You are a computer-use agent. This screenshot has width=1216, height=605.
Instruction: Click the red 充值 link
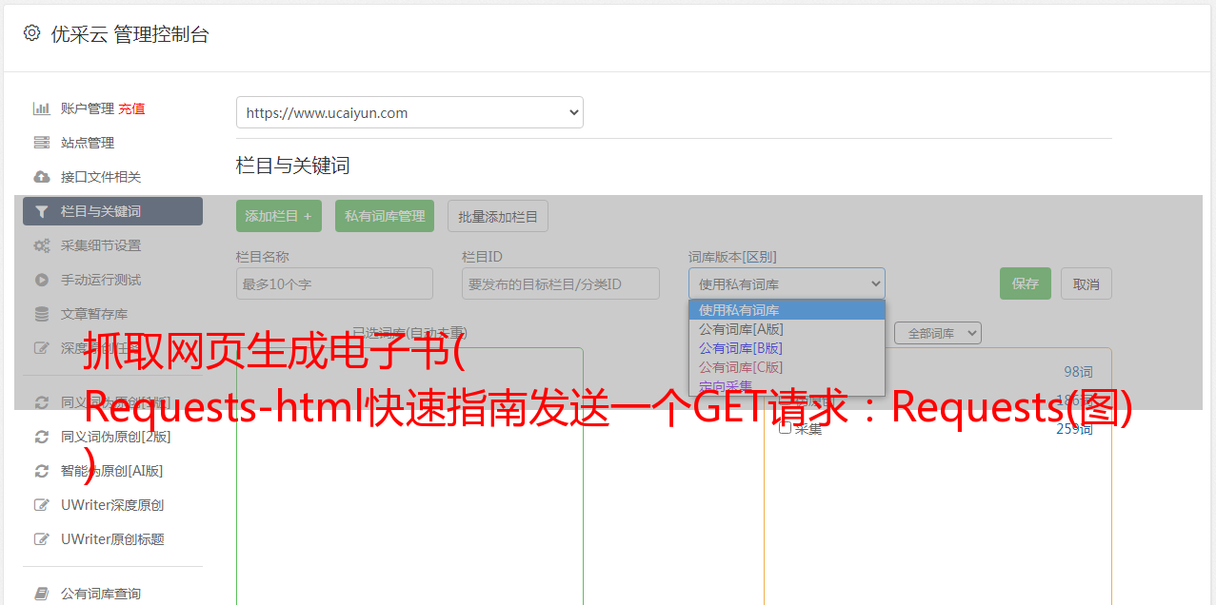point(131,108)
